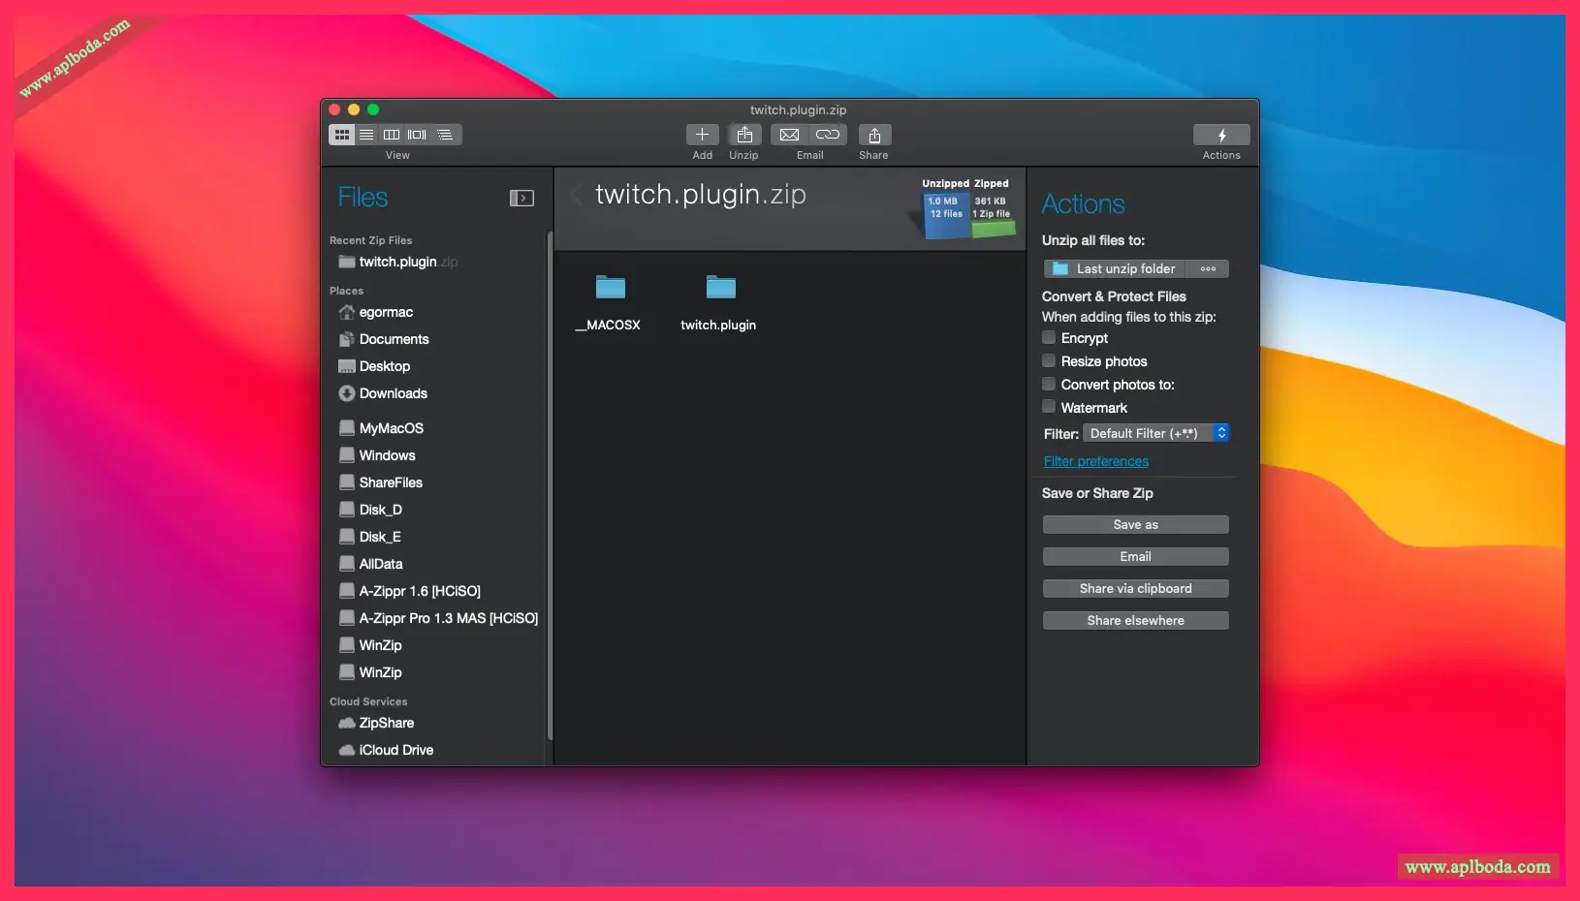
Task: Switch to cover flow view
Action: pos(417,135)
